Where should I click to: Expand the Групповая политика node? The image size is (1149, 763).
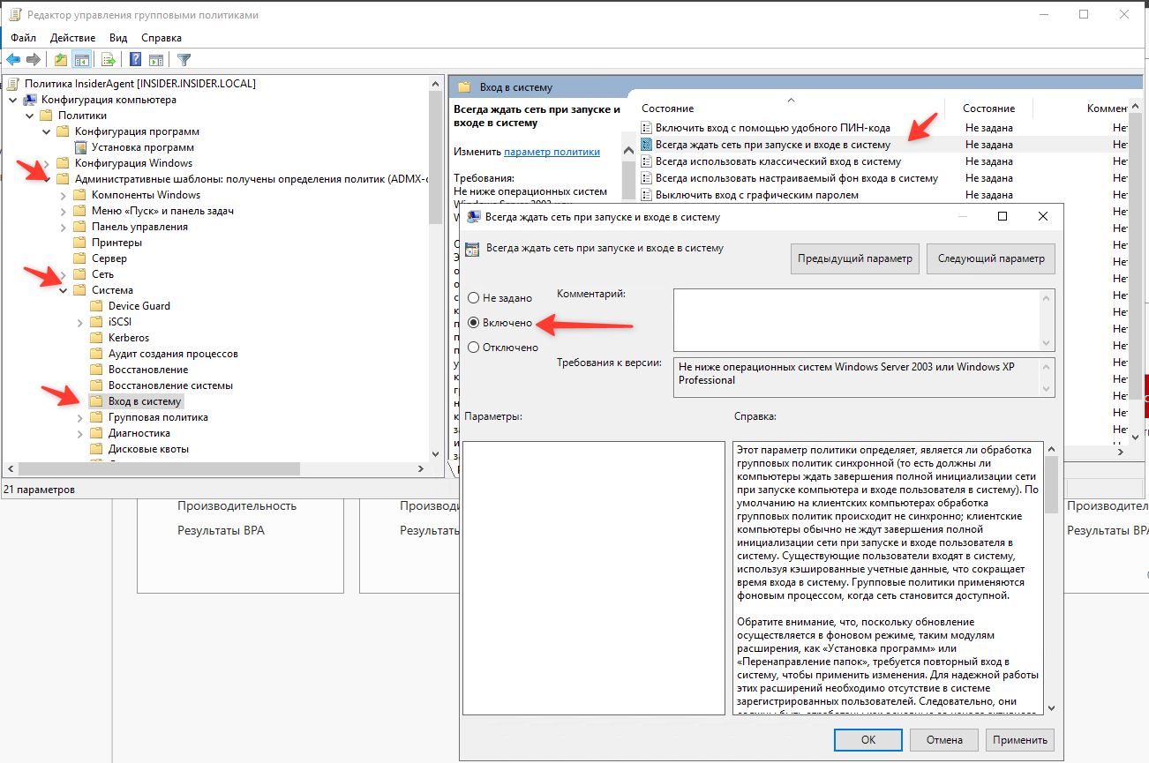pos(79,417)
